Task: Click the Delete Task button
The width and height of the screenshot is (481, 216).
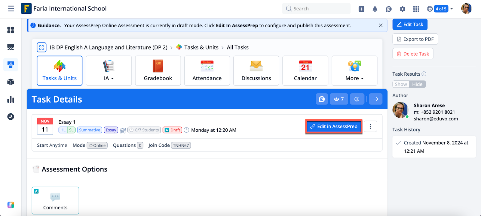Action: tap(413, 54)
